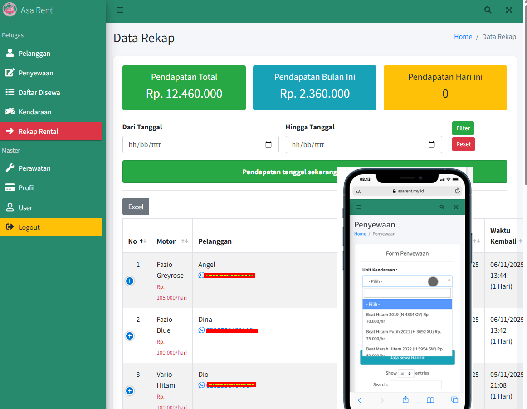Click the logout arrow icon in sidebar
The width and height of the screenshot is (527, 409).
coord(10,227)
